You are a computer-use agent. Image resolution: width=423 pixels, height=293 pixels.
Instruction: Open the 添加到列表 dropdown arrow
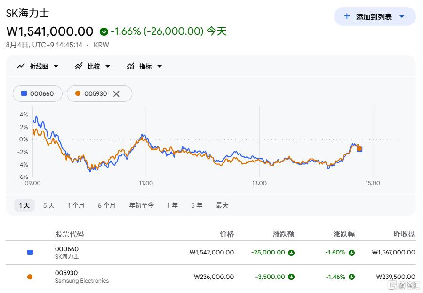[x=402, y=17]
